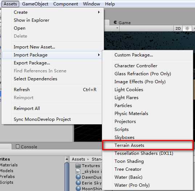Screen dimensions: 195x191
Task: Import the Light Cookies package
Action: click(x=148, y=90)
